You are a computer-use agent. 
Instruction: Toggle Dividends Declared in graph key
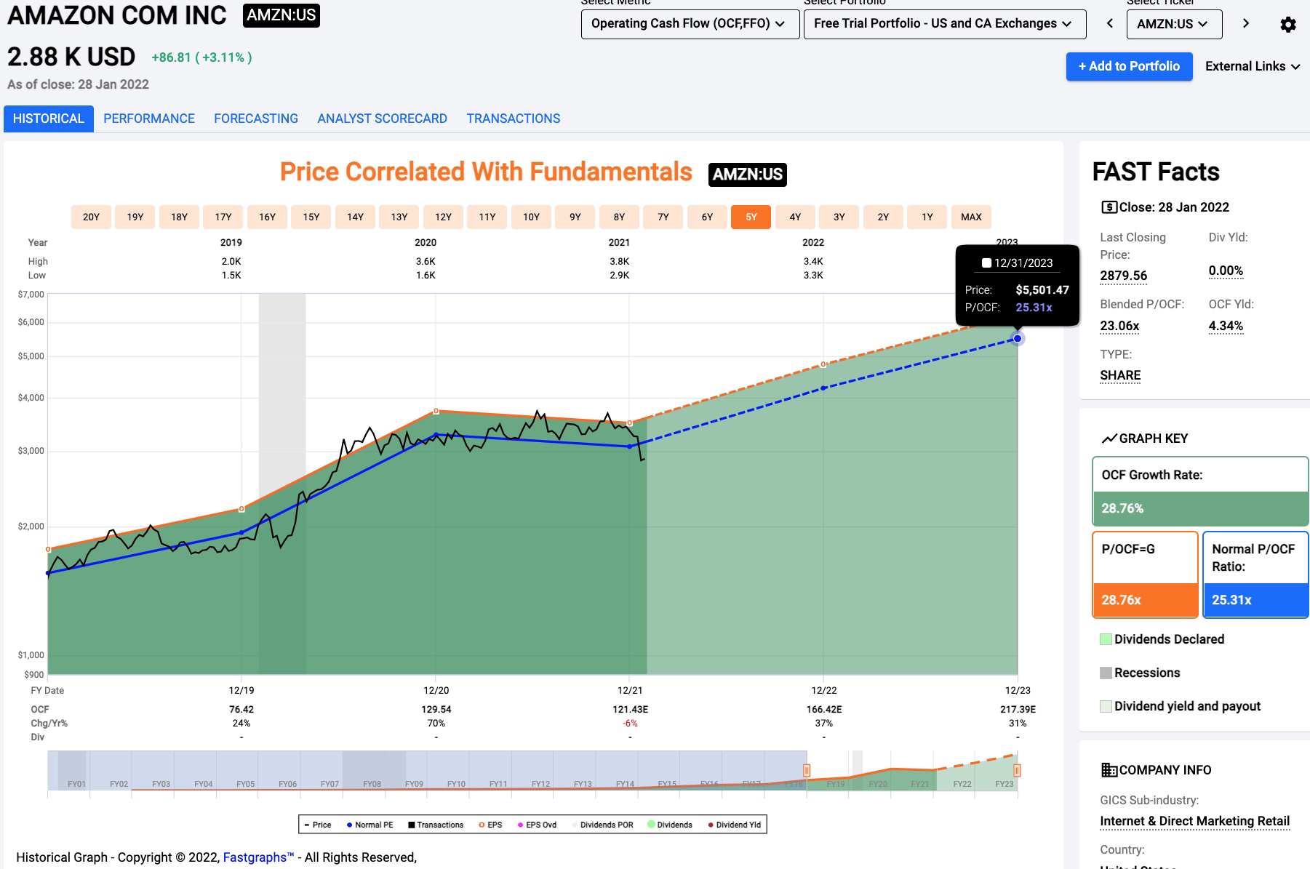[1162, 639]
